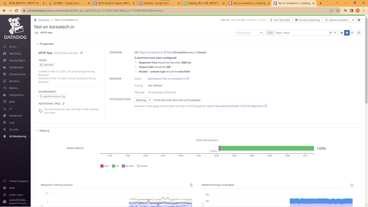The height and width of the screenshot is (207, 368).
Task: Bookmark this page with star icon
Action: pos(338,11)
